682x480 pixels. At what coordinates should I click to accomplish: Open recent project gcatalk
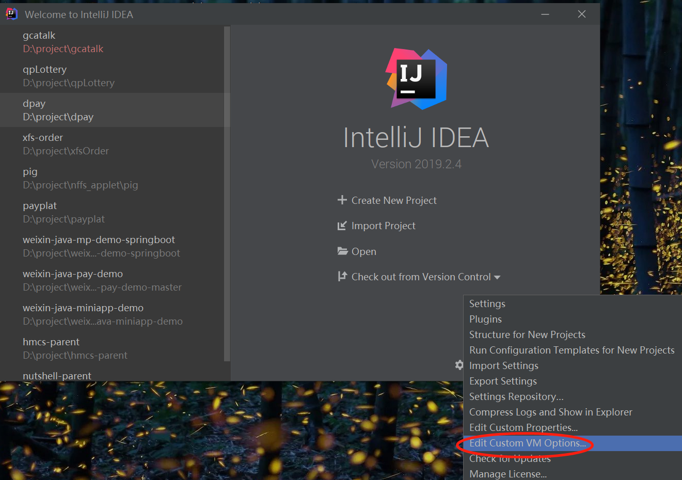tap(112, 42)
